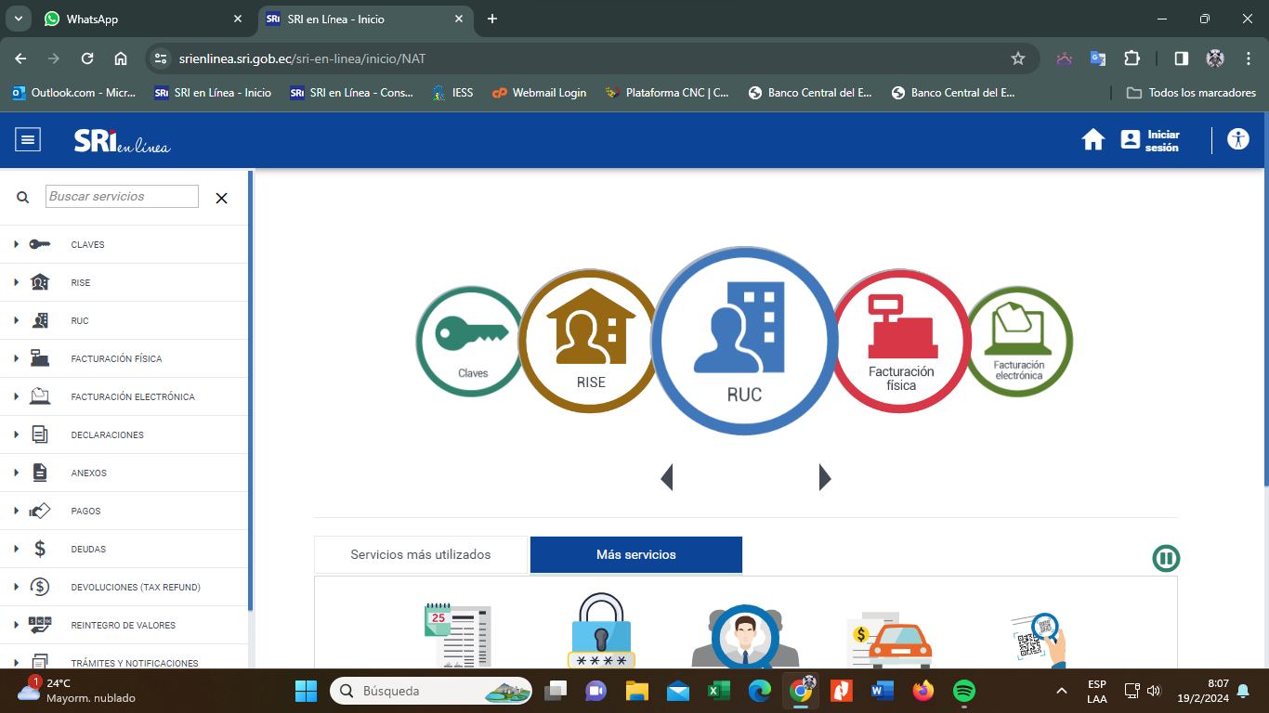This screenshot has height=713, width=1269.
Task: Expand the DEUDAS sidebar category
Action: coord(88,550)
